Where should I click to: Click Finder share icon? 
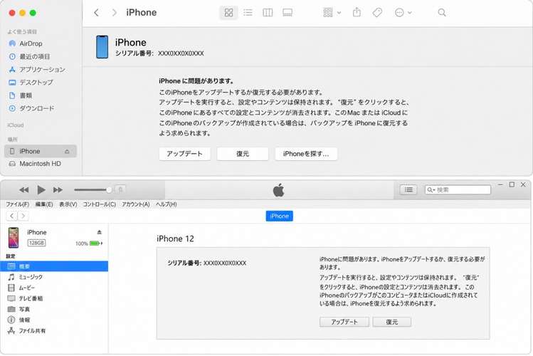click(357, 12)
